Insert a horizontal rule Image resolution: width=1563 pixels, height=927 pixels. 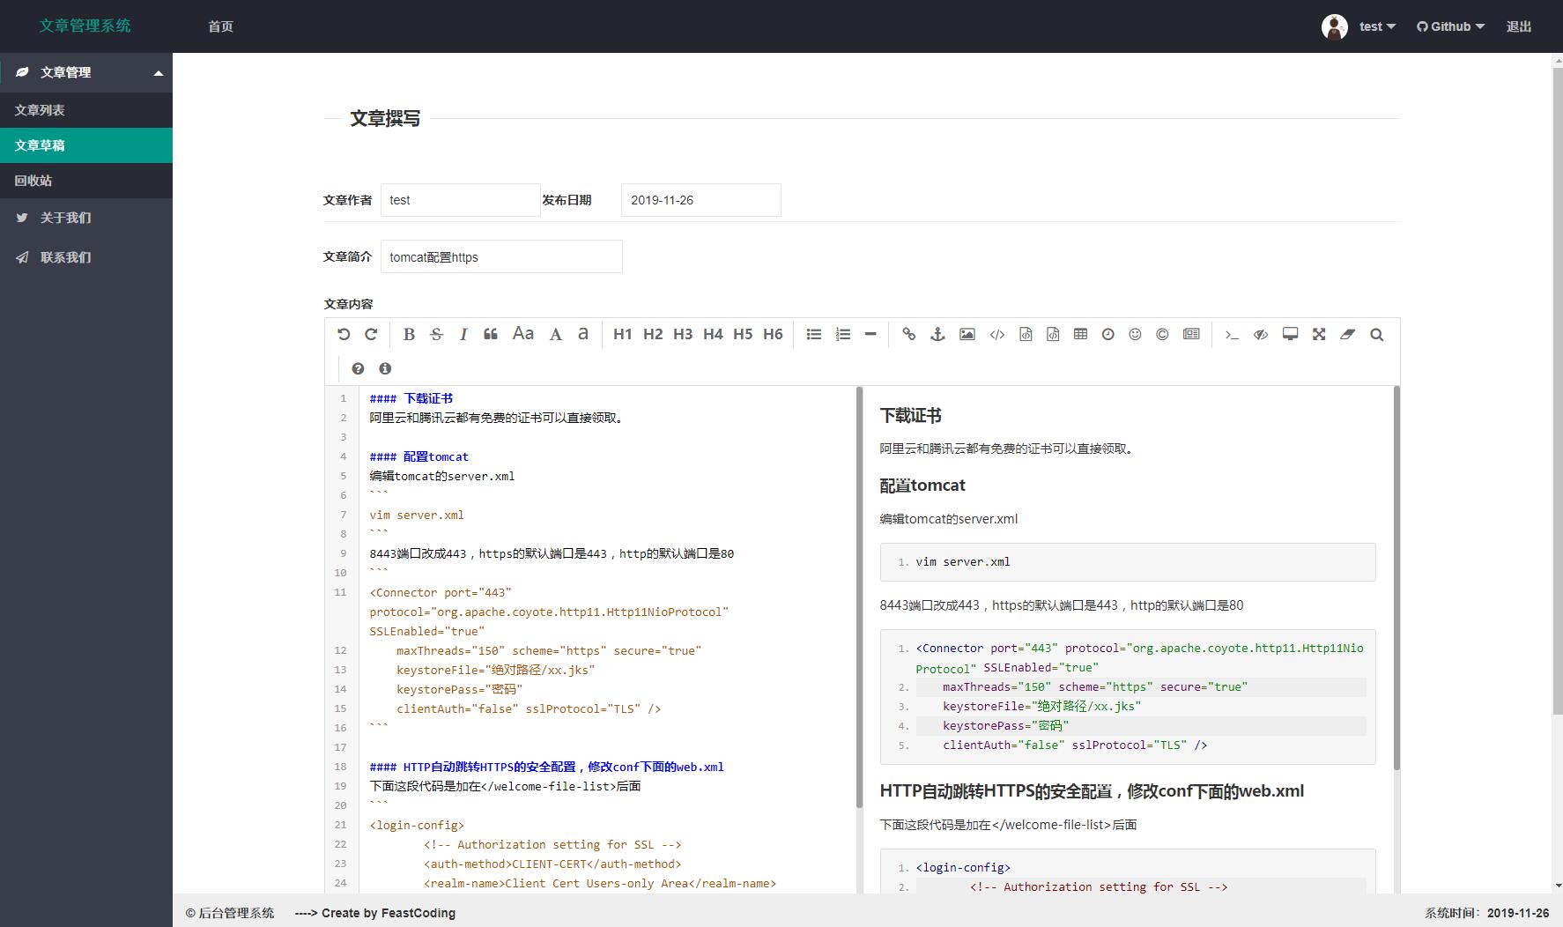point(870,334)
